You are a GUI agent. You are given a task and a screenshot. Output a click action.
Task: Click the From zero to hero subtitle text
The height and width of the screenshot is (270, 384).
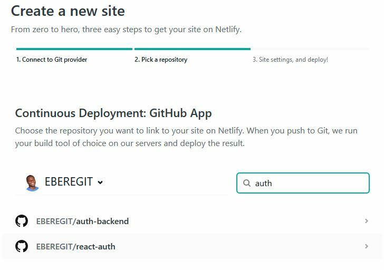click(126, 30)
